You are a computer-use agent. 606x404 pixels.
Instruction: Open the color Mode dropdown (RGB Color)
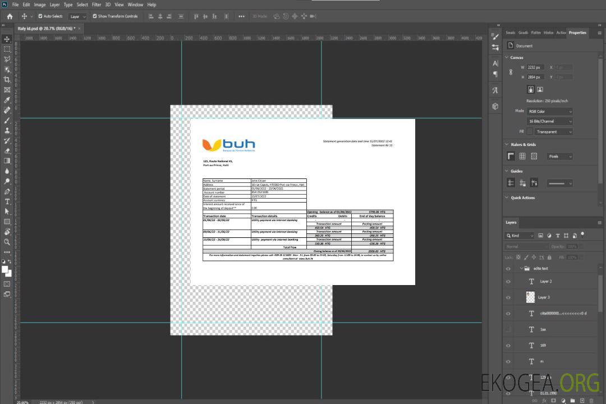pos(550,111)
